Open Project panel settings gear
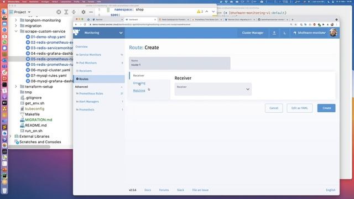Screen dimensions: 354x199 pos(84,12)
